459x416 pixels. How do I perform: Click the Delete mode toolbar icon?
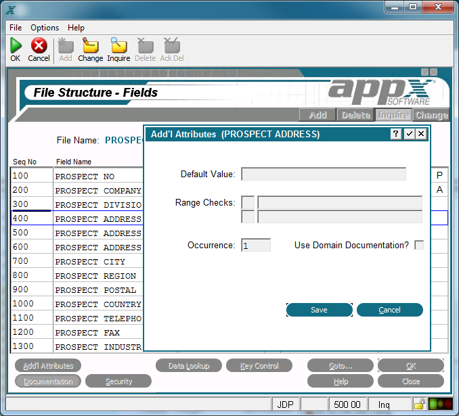click(x=146, y=45)
